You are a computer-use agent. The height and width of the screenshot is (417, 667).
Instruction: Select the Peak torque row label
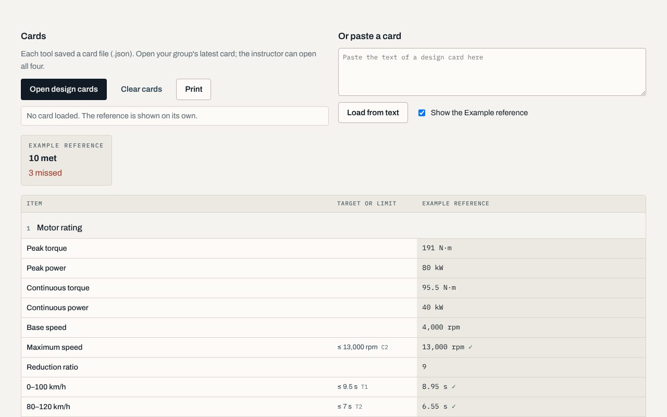click(x=47, y=248)
